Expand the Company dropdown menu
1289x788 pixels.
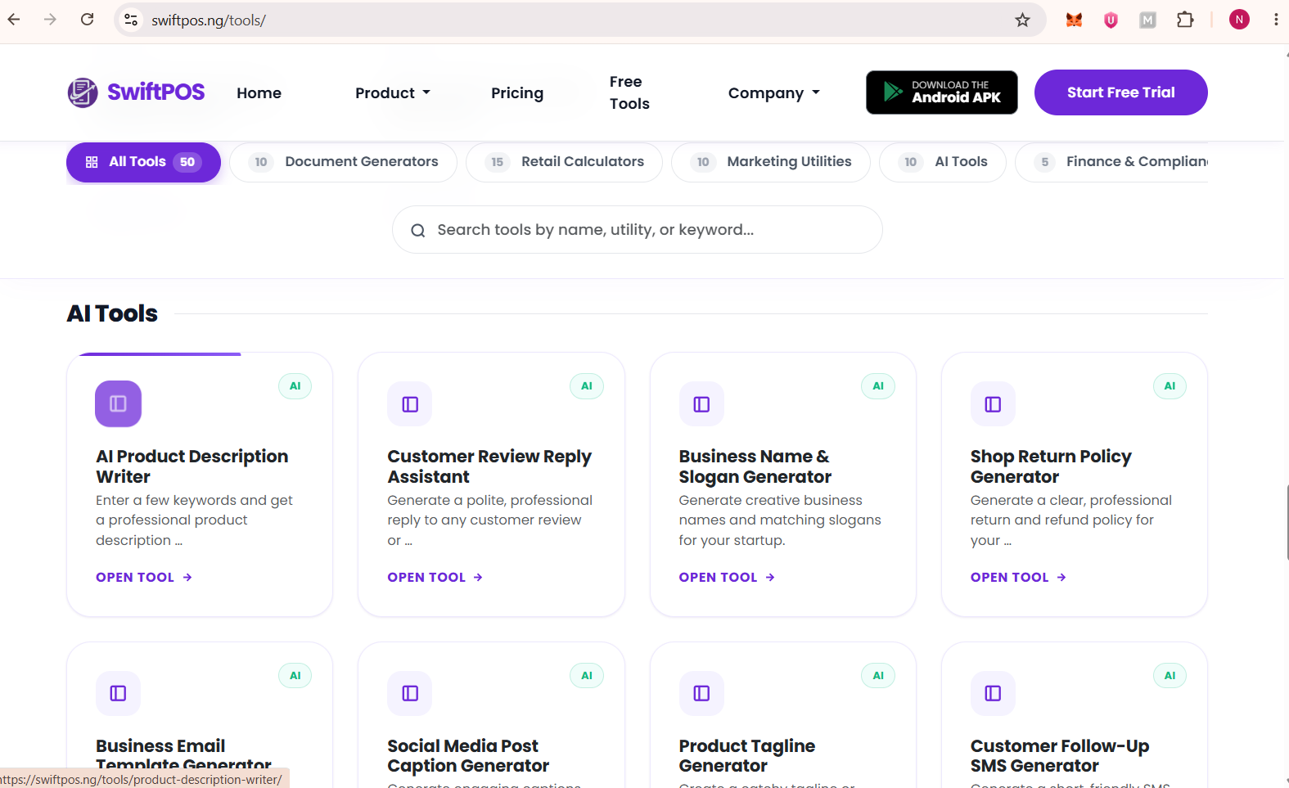774,93
